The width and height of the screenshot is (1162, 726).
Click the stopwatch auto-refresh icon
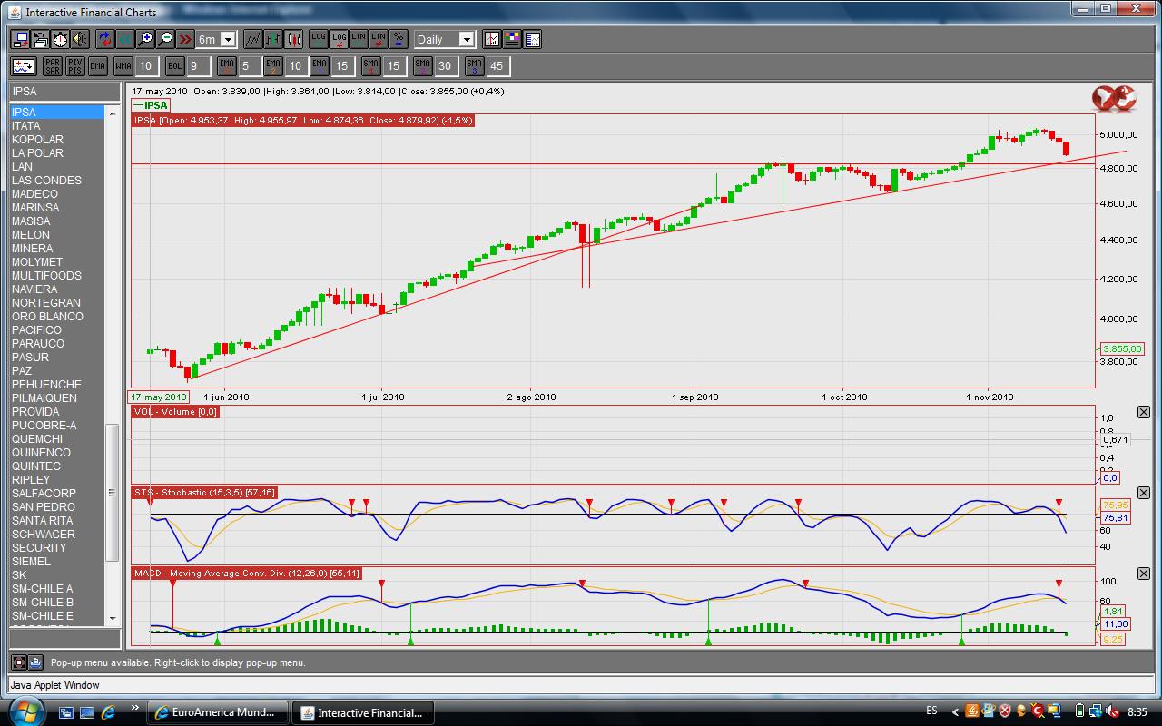60,40
